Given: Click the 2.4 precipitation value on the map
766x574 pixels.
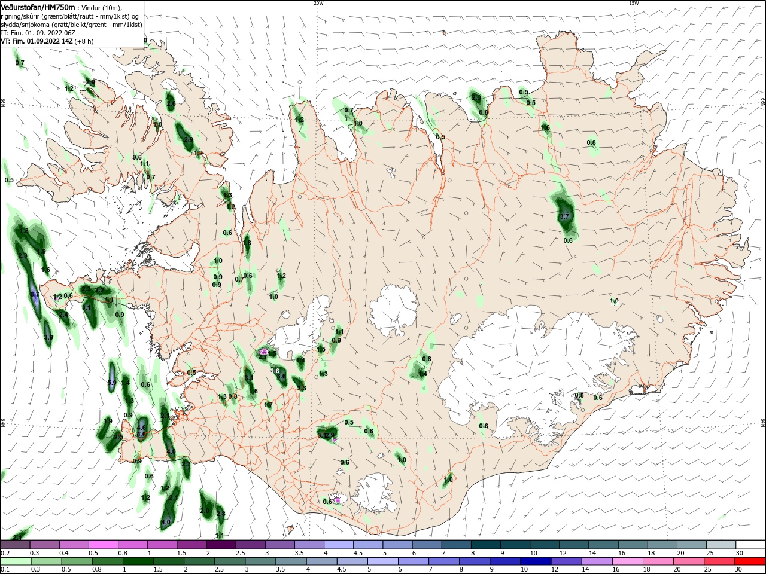Looking at the screenshot, I should (63, 315).
